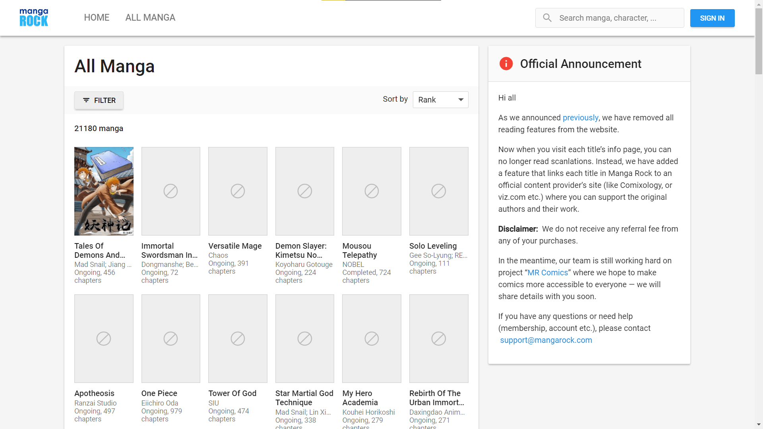
Task: Click the My Hero Academia title
Action: pos(360,398)
